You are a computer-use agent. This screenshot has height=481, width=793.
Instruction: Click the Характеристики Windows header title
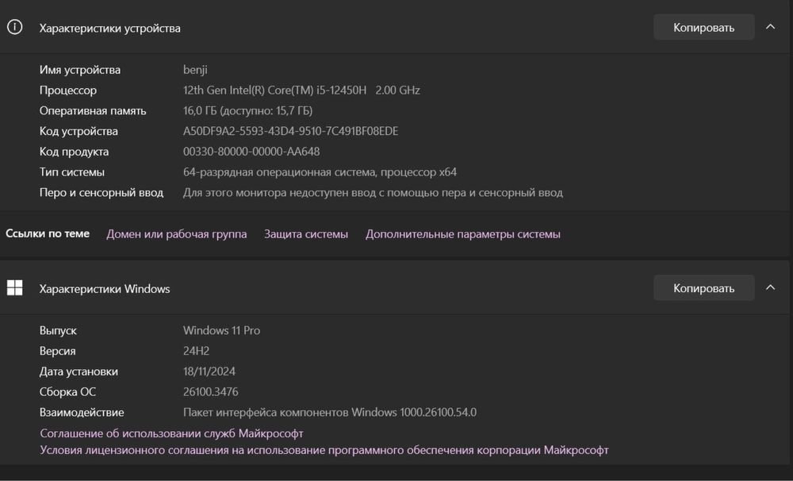[x=105, y=289]
